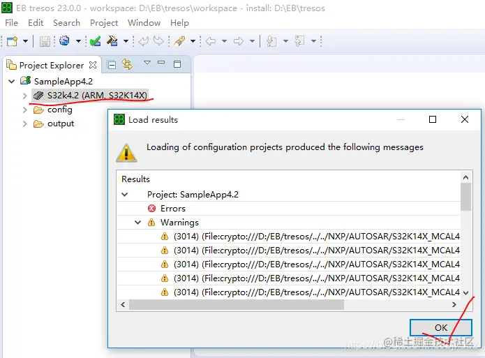This screenshot has width=485, height=358.
Task: Open the Back history dropdown arrow
Action: click(x=225, y=41)
